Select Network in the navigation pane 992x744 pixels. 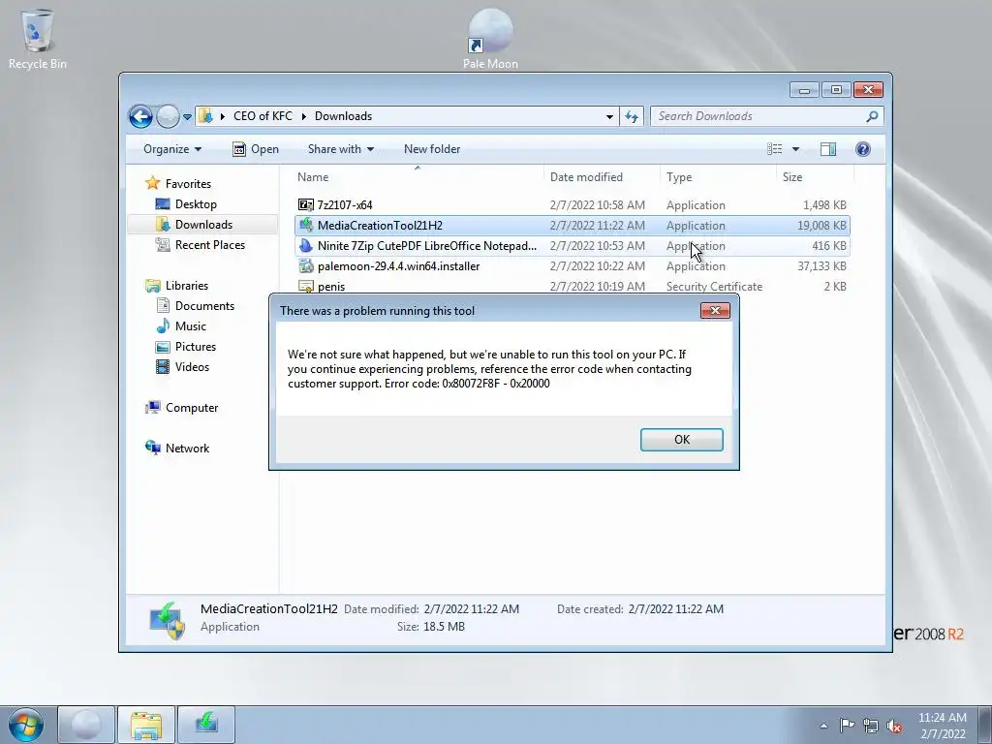[187, 448]
